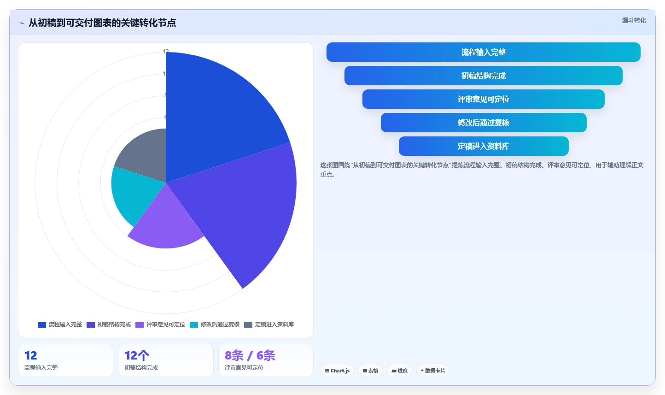
Task: Click the 定稿进入资料库 funnel bar
Action: 483,146
